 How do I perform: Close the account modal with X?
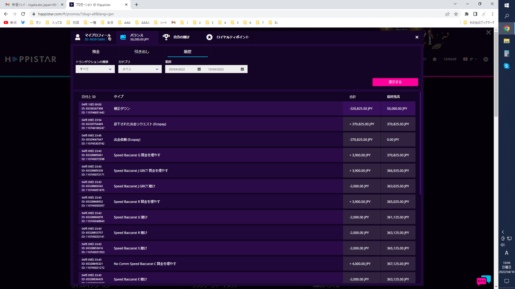(417, 37)
